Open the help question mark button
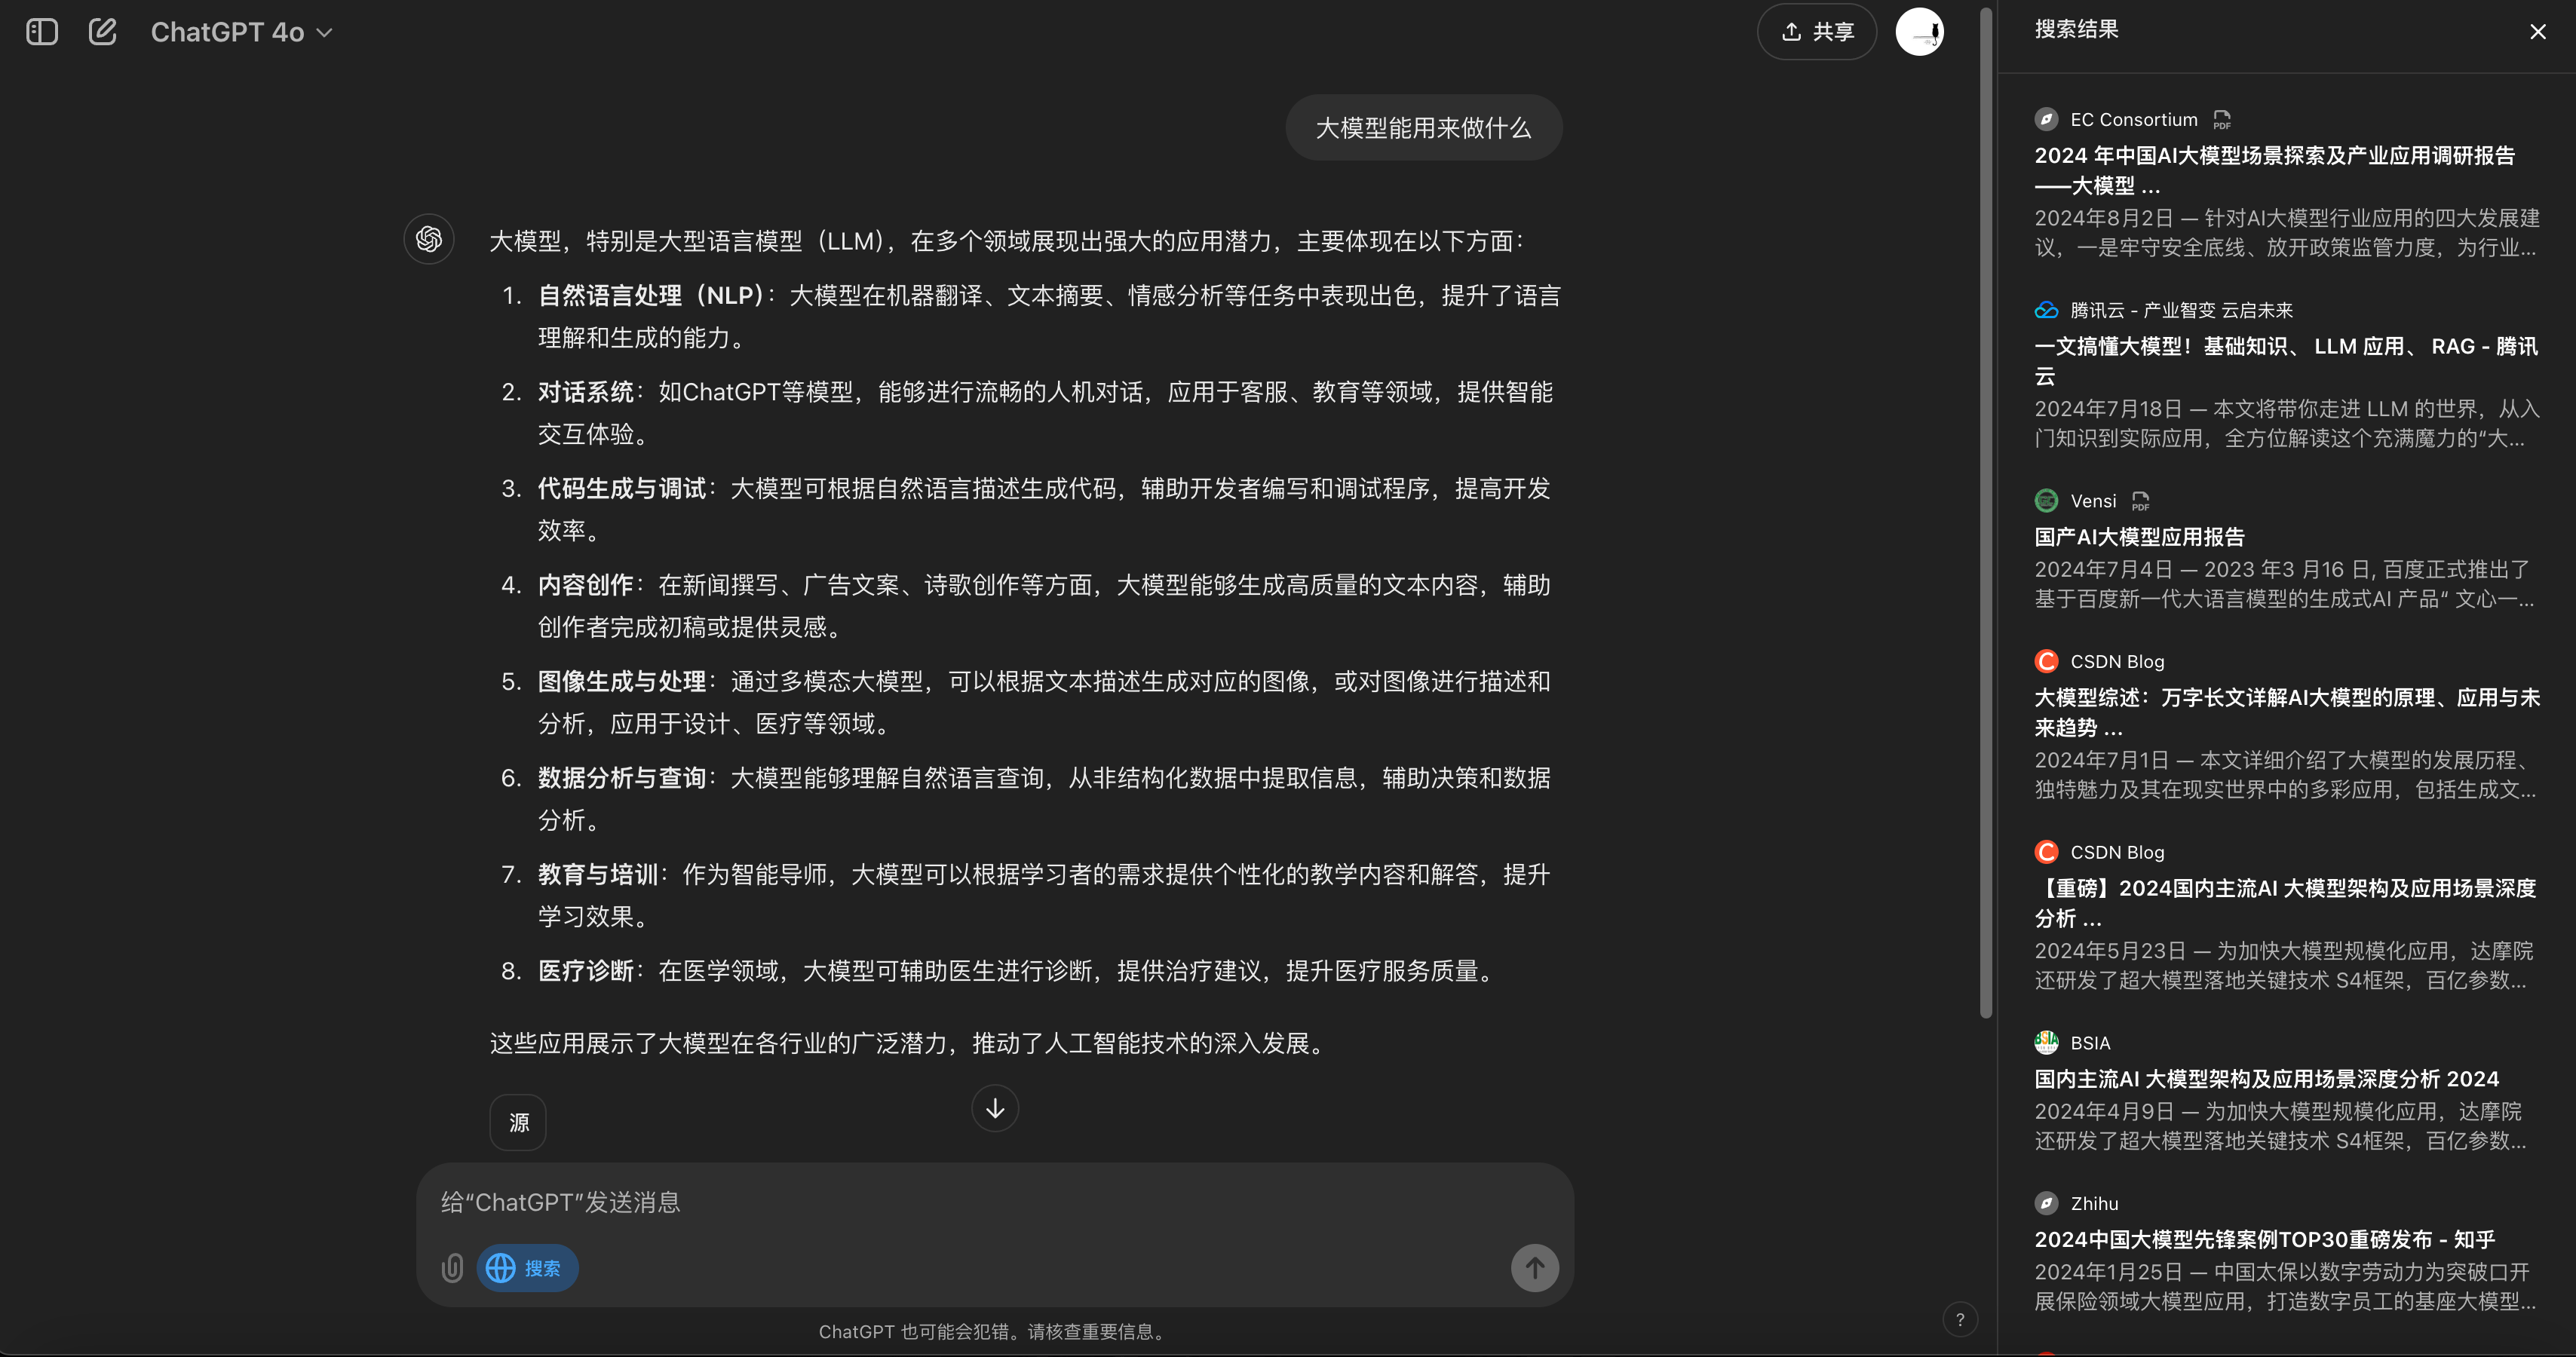This screenshot has height=1357, width=2576. (1960, 1319)
